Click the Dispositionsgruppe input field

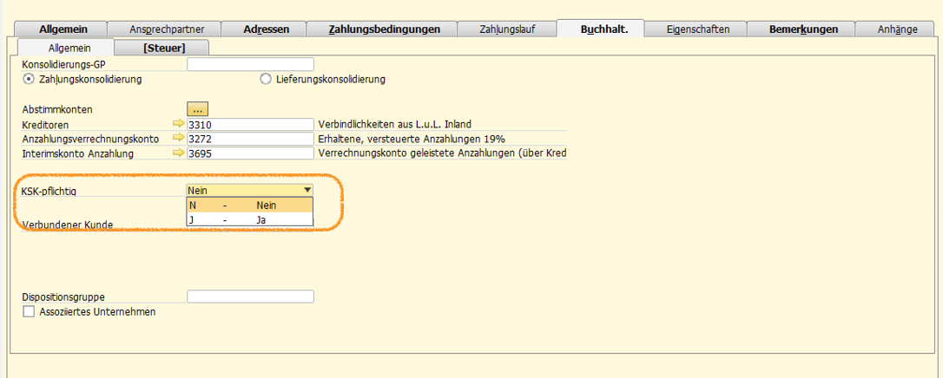tap(250, 297)
